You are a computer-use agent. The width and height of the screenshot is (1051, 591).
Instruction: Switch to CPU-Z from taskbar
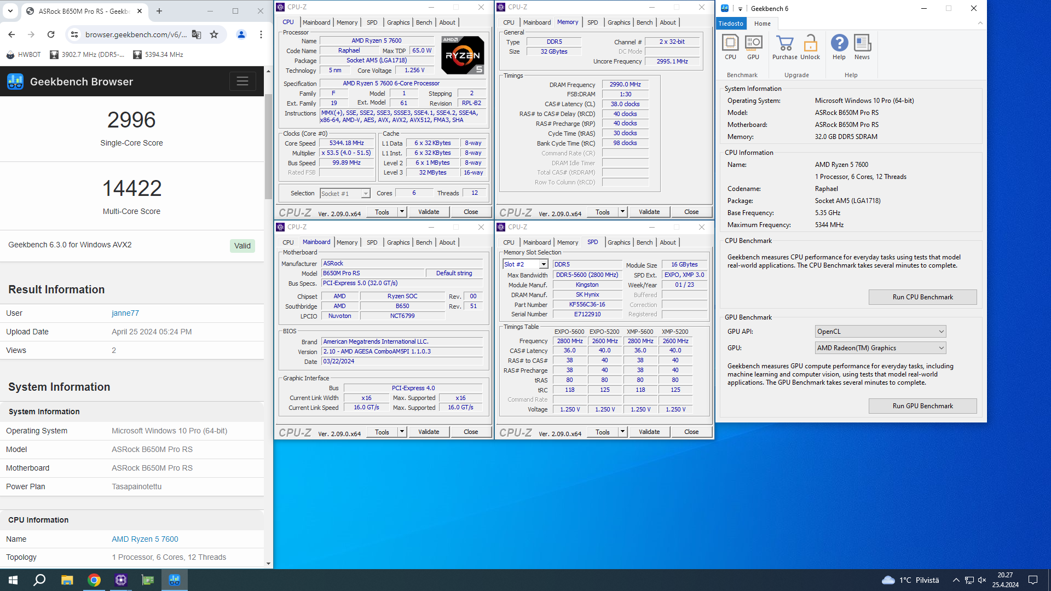[x=121, y=580]
